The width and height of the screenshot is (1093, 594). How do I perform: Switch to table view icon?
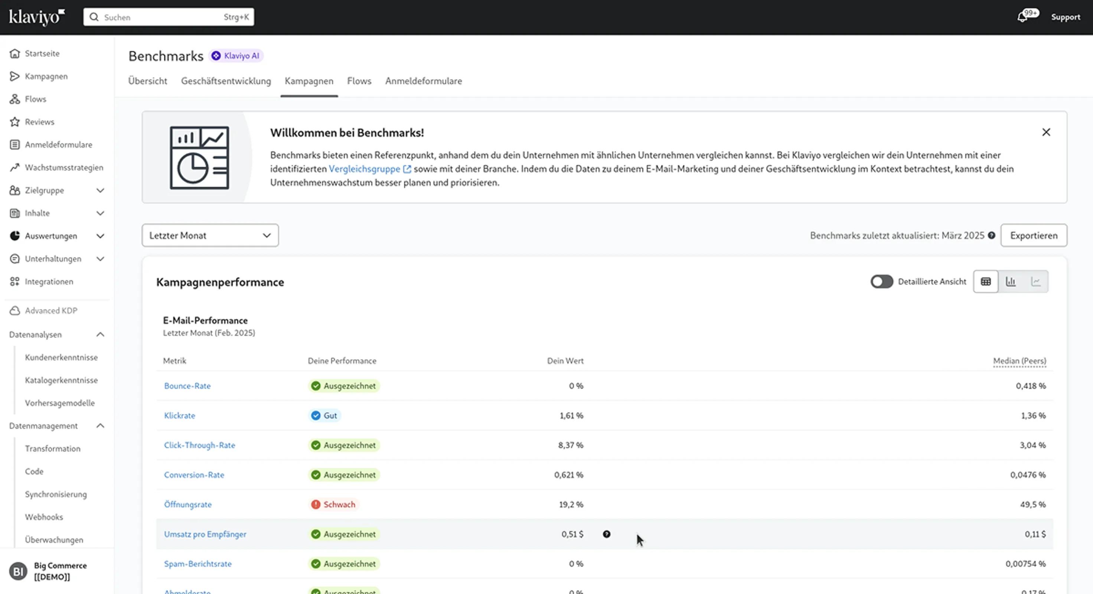[x=986, y=282]
